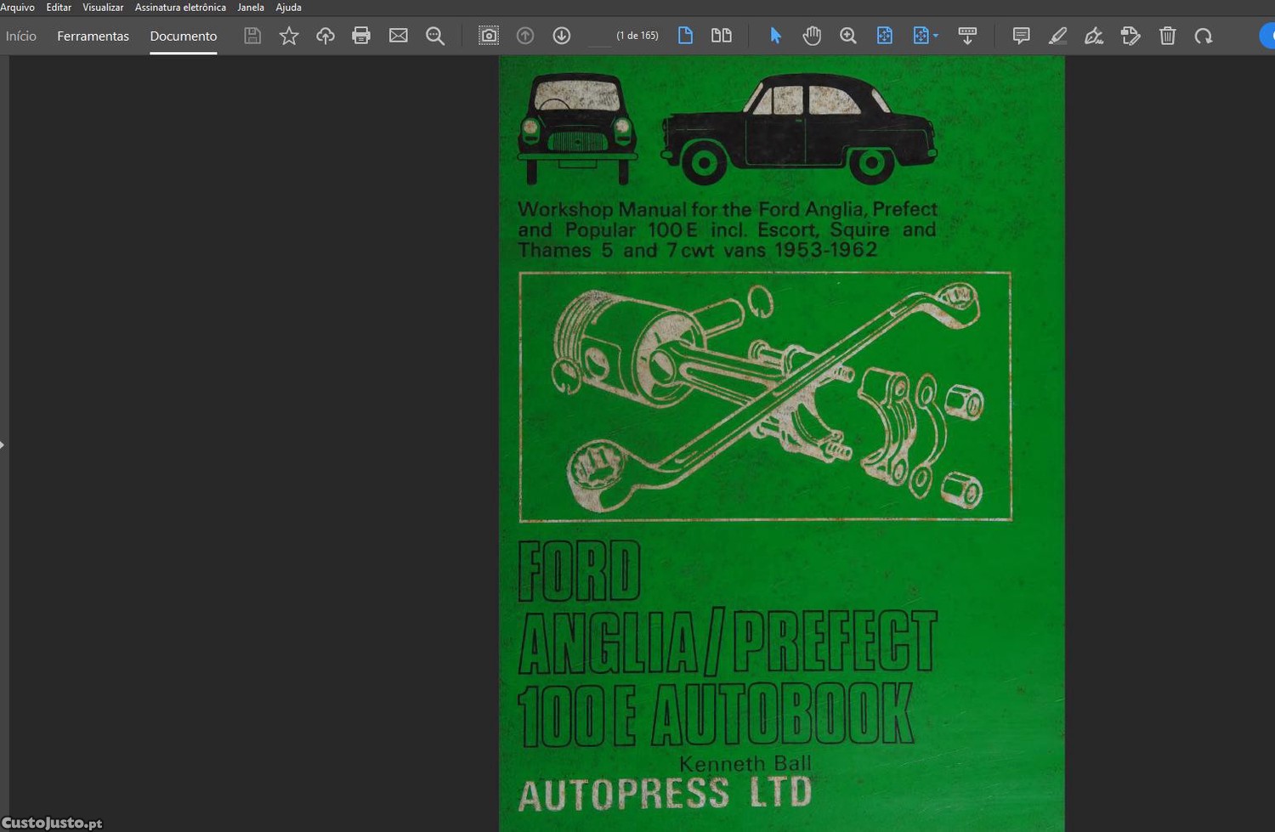This screenshot has width=1275, height=832.
Task: Upload file using cloud icon
Action: tap(325, 36)
